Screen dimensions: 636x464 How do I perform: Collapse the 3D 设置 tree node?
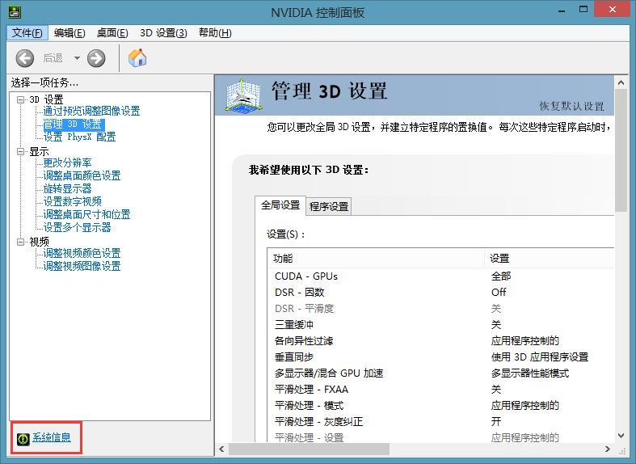[21, 99]
